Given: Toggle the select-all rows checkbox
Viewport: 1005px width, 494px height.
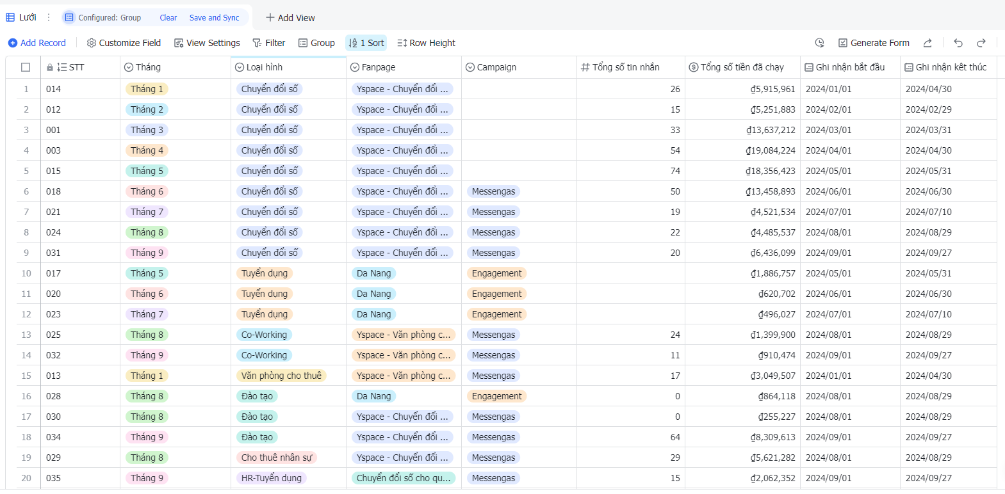Looking at the screenshot, I should point(26,67).
